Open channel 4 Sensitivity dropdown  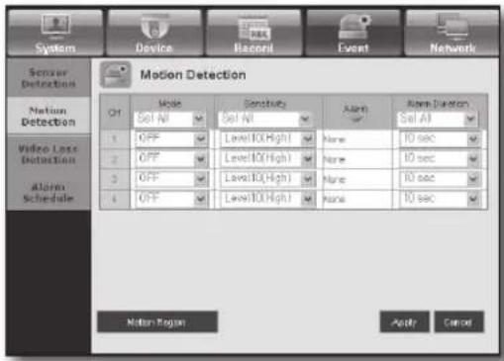(267, 198)
